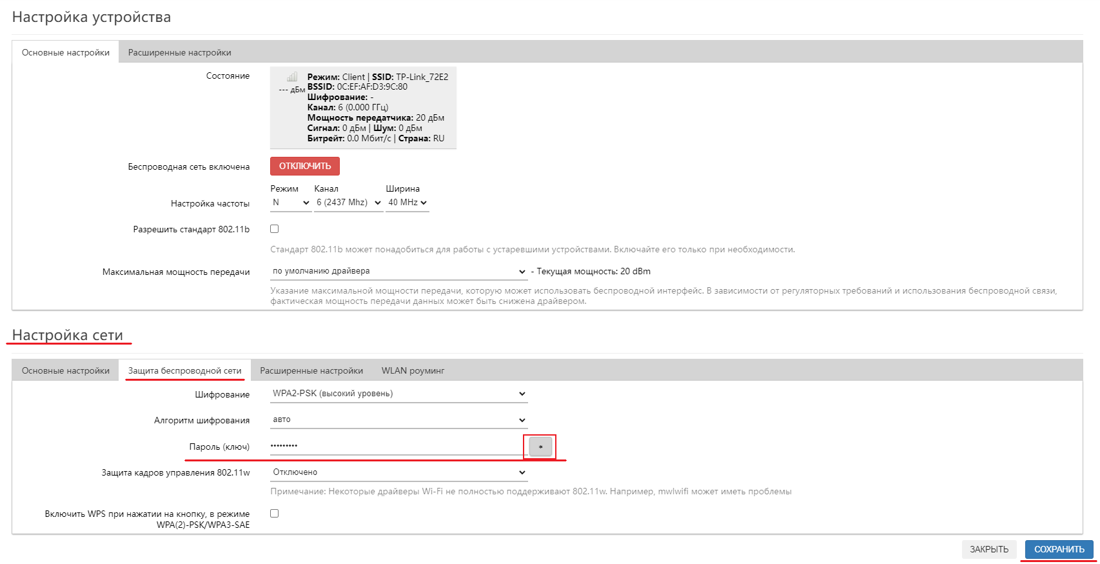Viewport: 1100px width, 564px height.
Task: Toggle WPS push-button checkbox
Action: click(x=275, y=514)
